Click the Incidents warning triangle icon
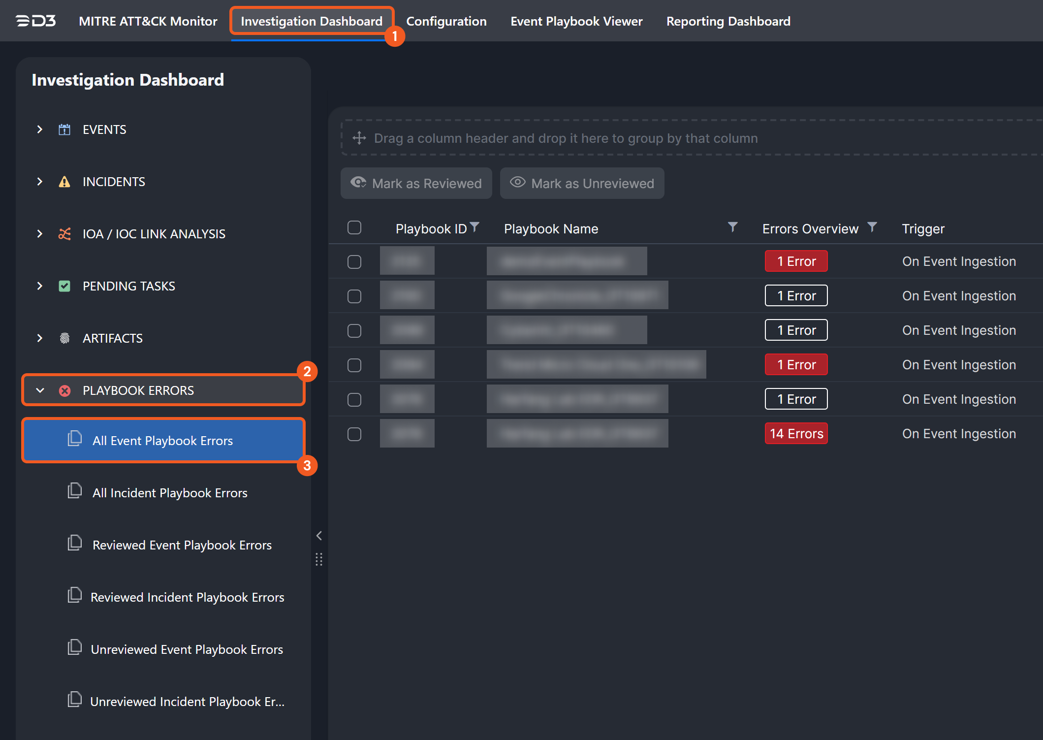The image size is (1043, 740). [x=64, y=182]
